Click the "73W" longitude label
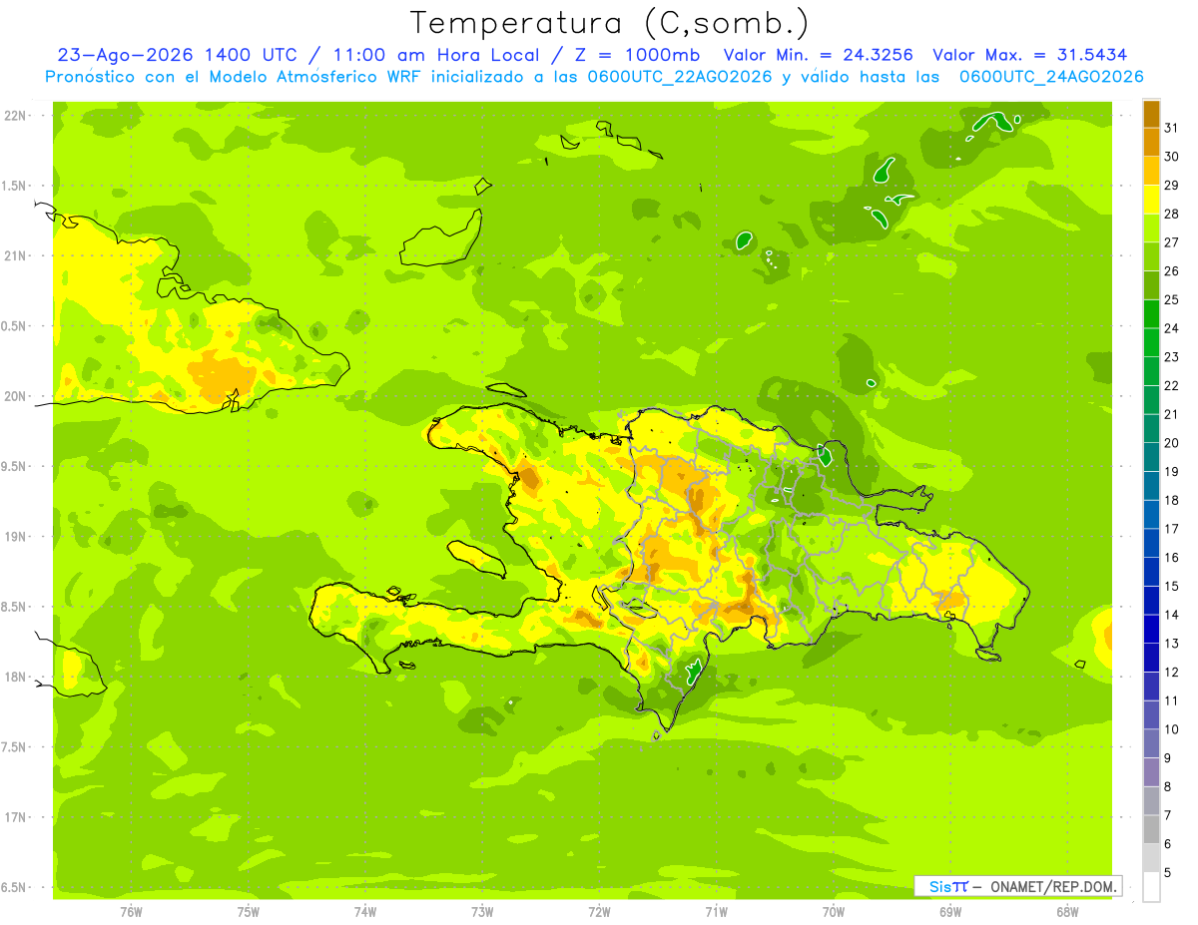Viewport: 1198px width, 925px height. click(x=482, y=912)
